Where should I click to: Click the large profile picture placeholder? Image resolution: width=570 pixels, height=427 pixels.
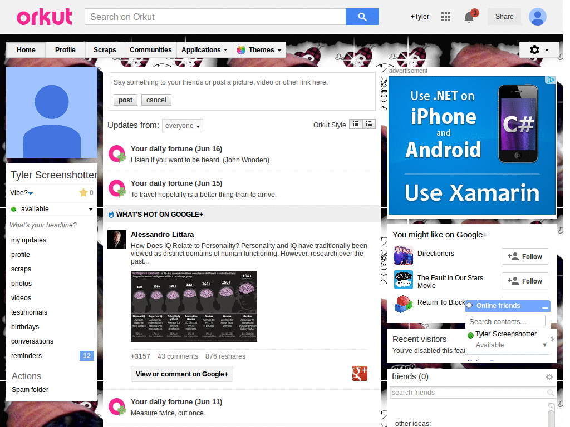coord(52,112)
